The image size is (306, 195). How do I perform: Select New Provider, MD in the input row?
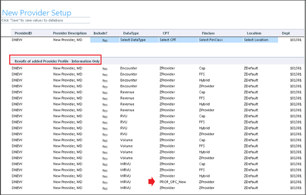(x=68, y=40)
